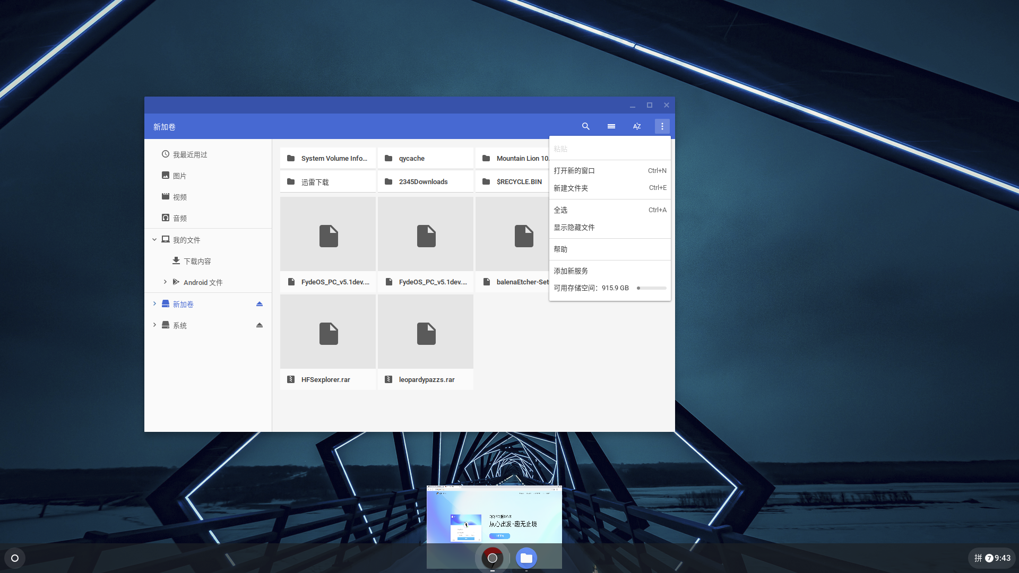
Task: Eject the 新加卷 drive
Action: click(260, 304)
